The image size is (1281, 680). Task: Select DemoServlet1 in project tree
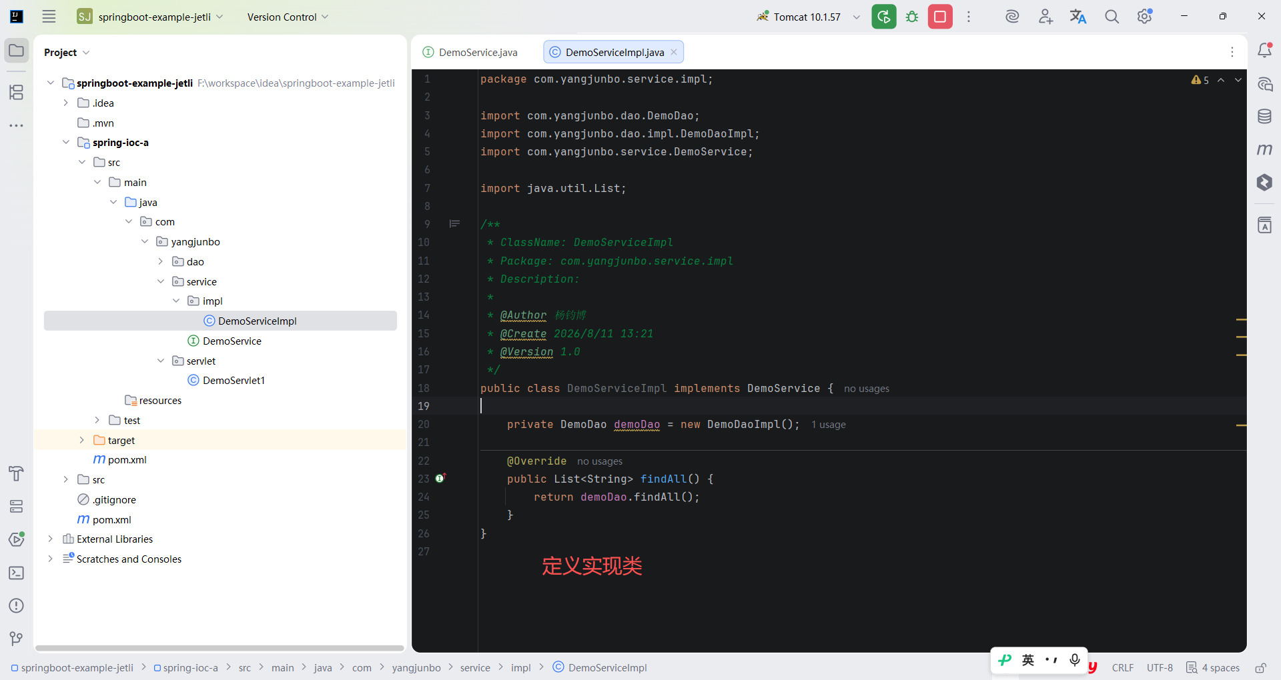(x=234, y=380)
